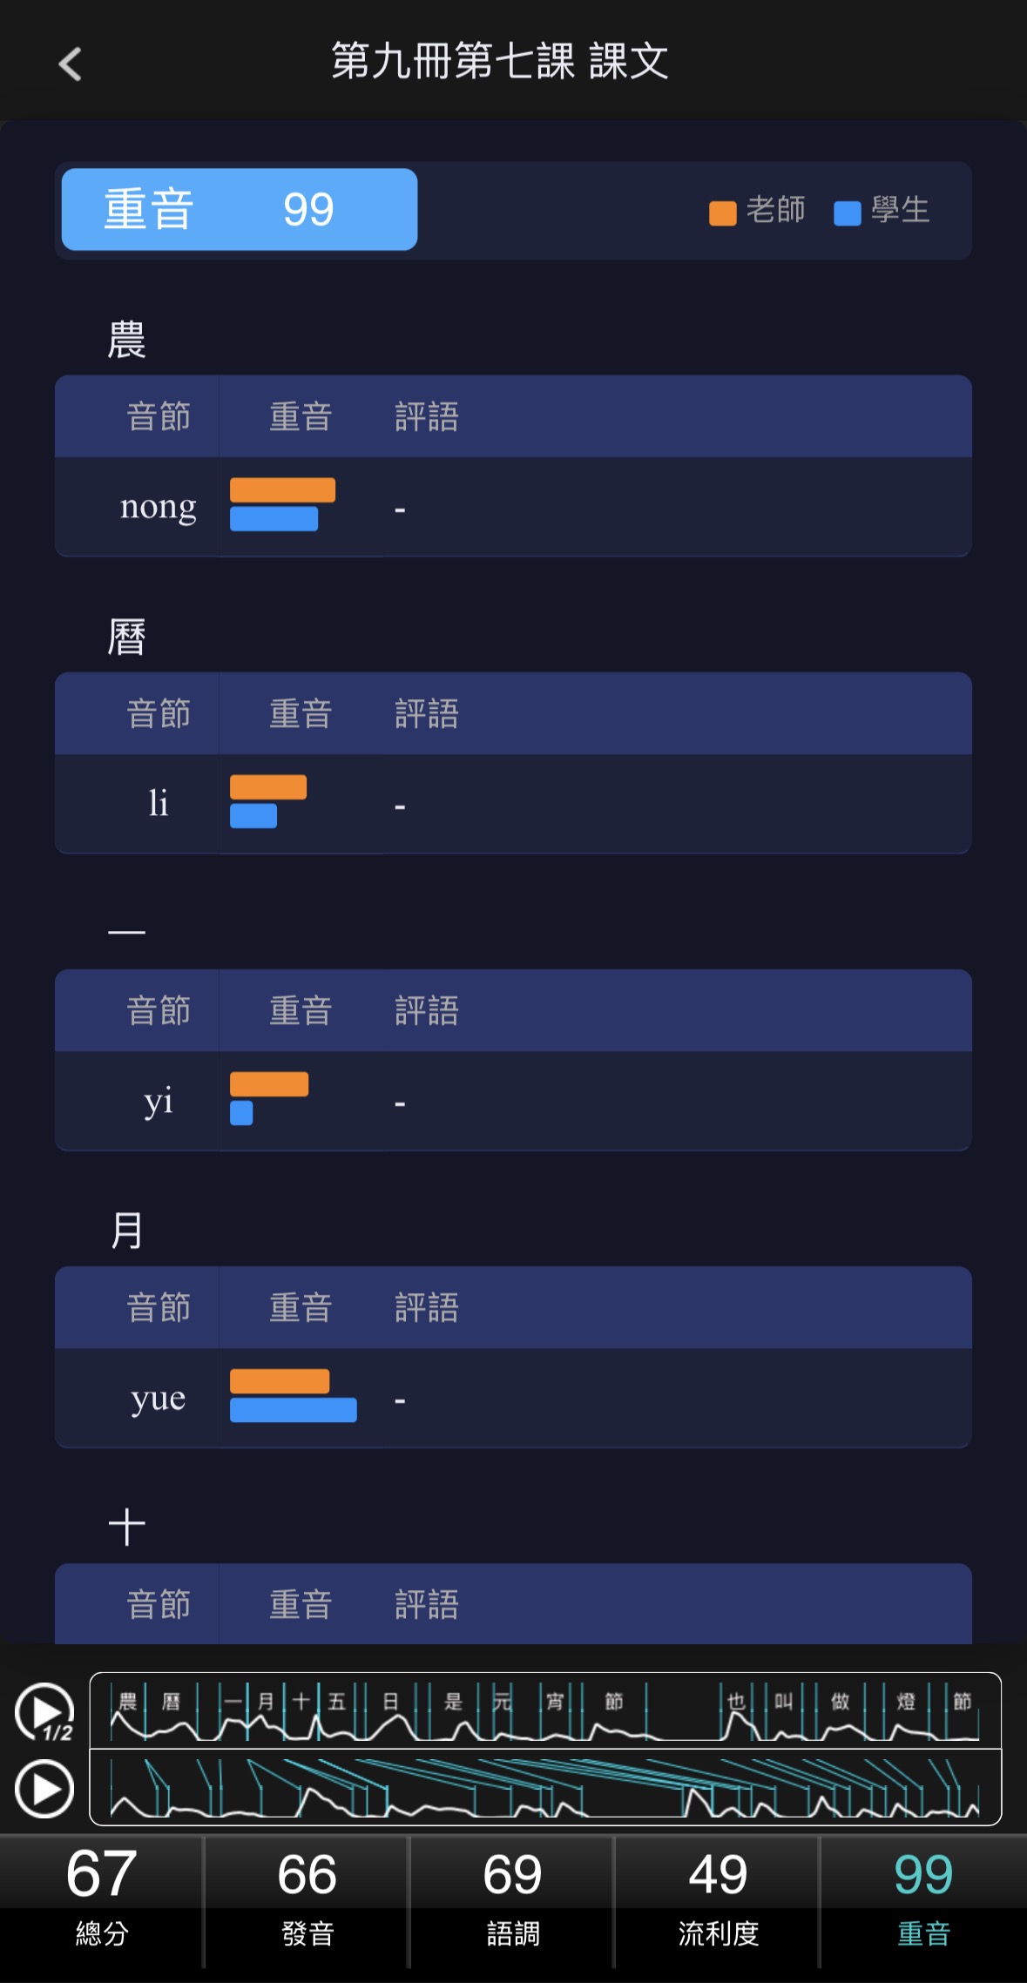
Task: Click the li stress bars
Action: (x=268, y=801)
